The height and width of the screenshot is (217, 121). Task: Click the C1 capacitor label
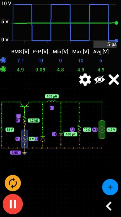tap(54, 134)
